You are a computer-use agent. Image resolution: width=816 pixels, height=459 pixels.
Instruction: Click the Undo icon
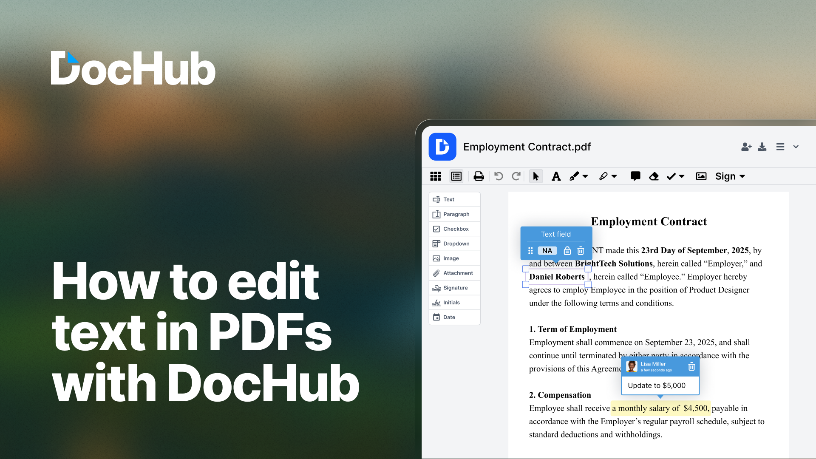[498, 176]
